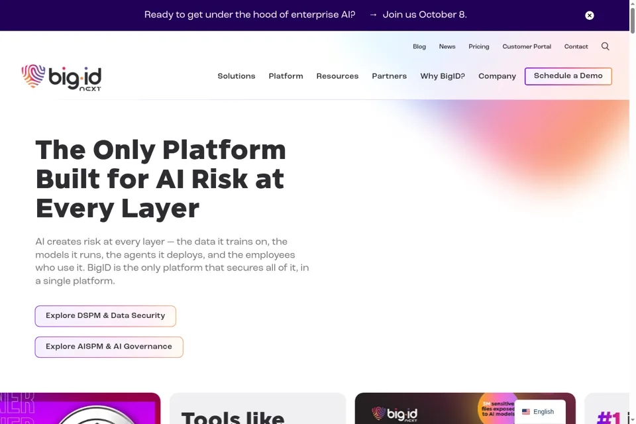Click Explore DSPM & Data Security button
Viewport: 636px width, 424px height.
[x=105, y=316]
